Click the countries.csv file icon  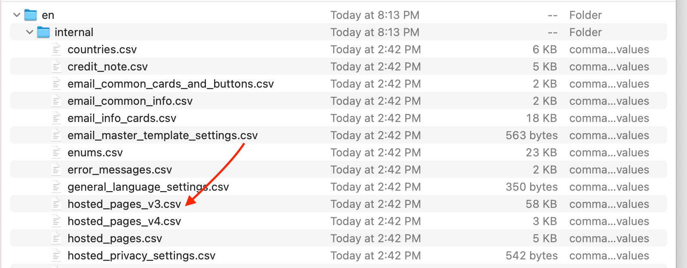pos(56,49)
